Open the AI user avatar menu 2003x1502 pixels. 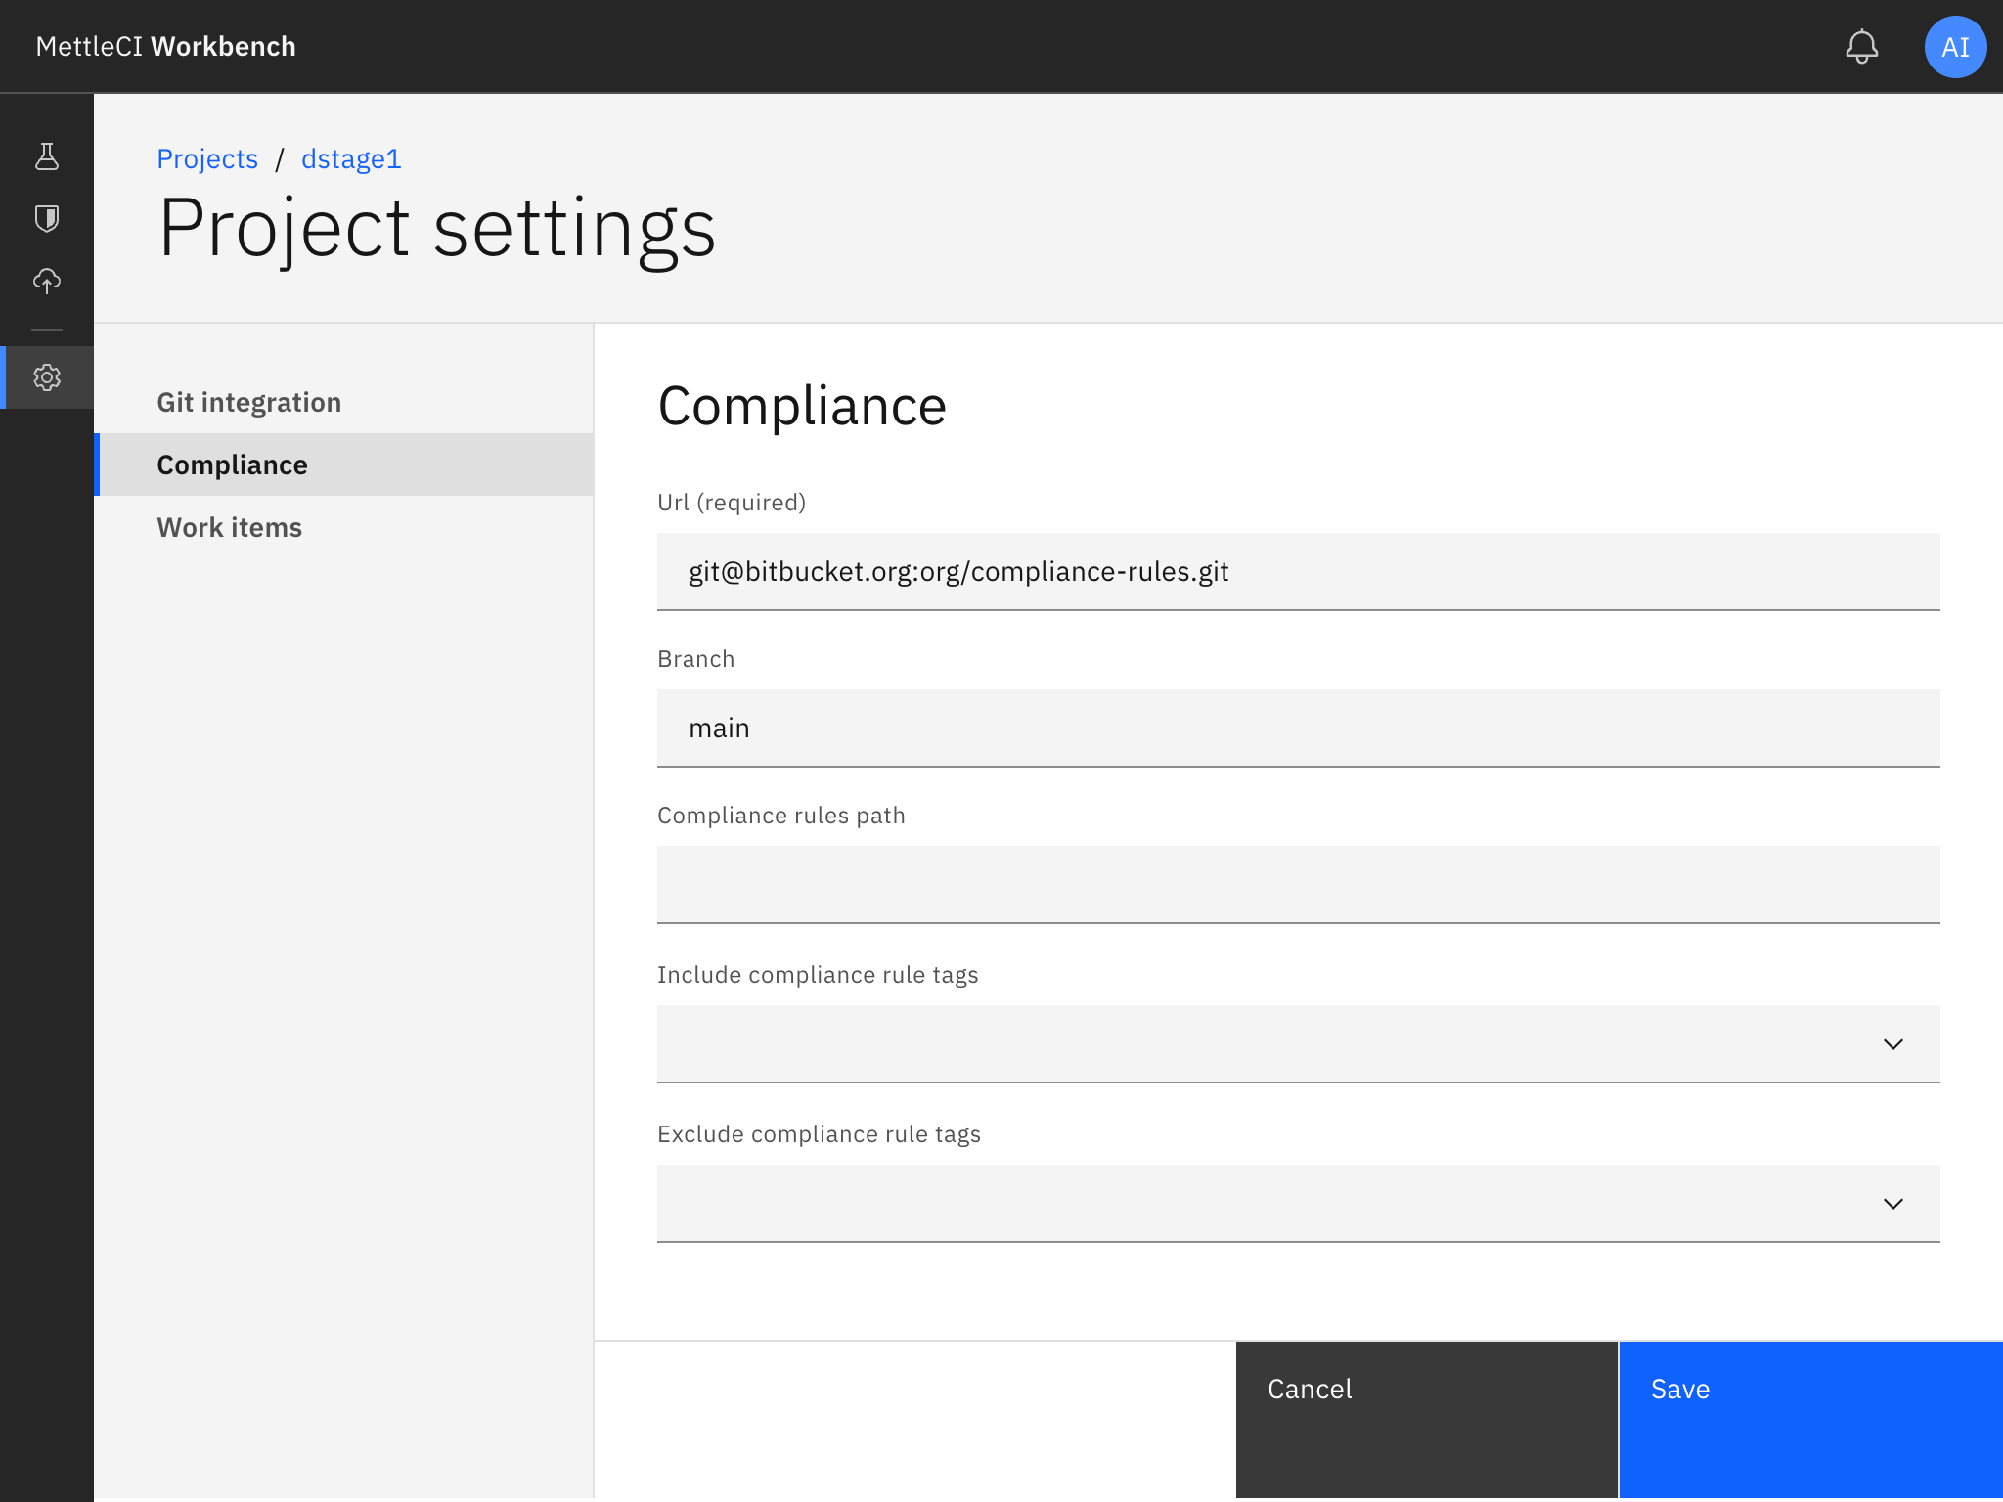[x=1954, y=46]
